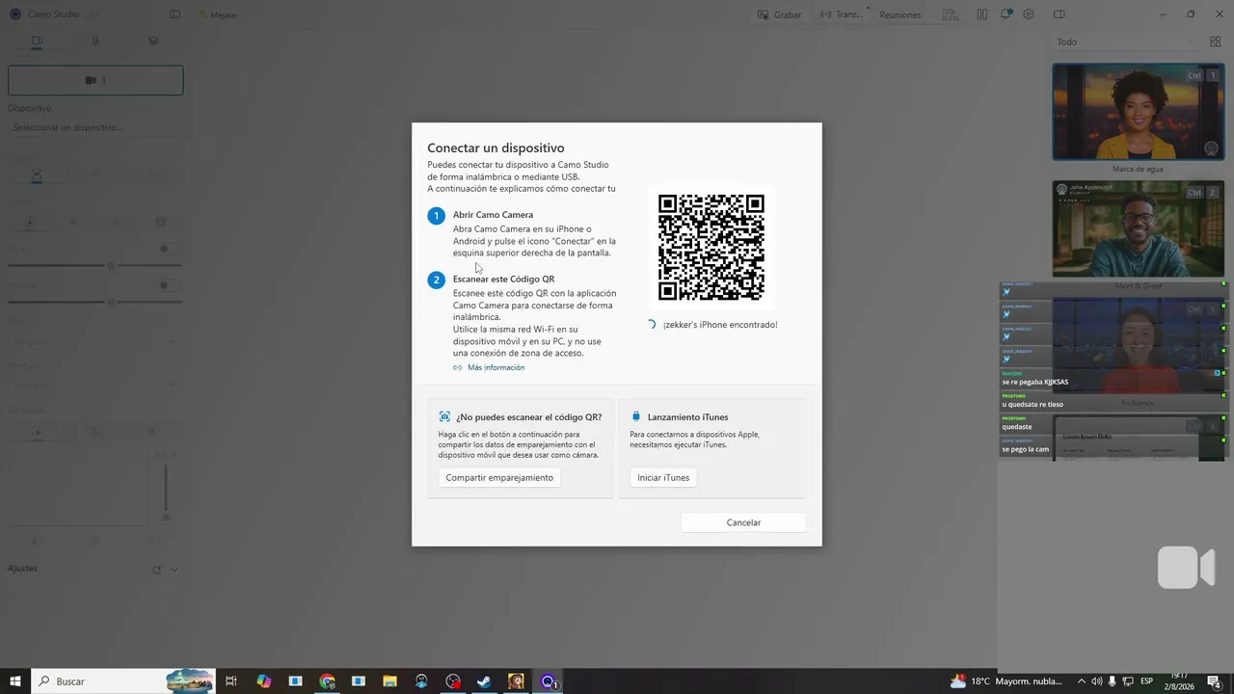Open Task View on the taskbar

tap(231, 681)
